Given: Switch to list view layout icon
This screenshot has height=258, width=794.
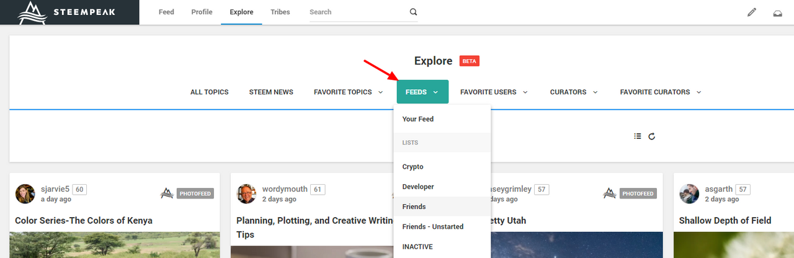Looking at the screenshot, I should click(638, 136).
